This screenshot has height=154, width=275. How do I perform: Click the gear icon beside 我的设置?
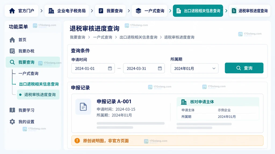pos(12,122)
